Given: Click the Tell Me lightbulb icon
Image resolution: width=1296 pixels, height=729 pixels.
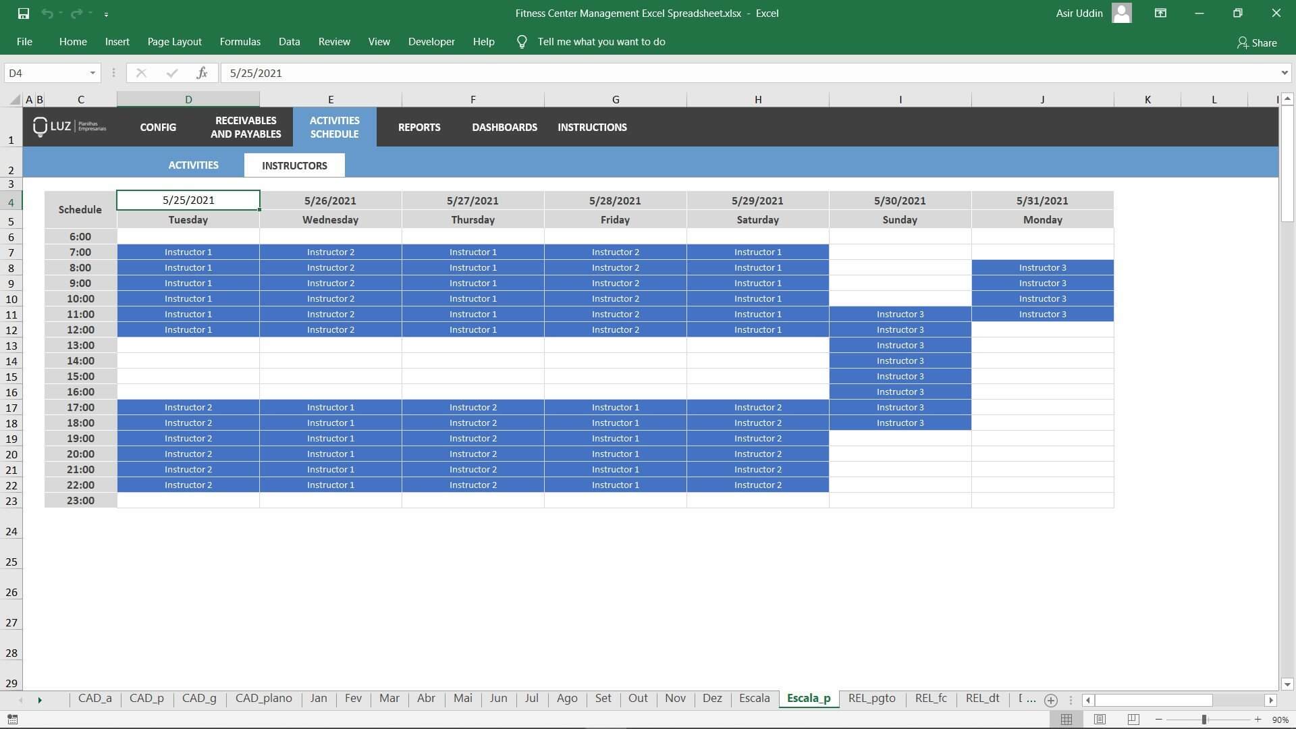Looking at the screenshot, I should coord(522,42).
